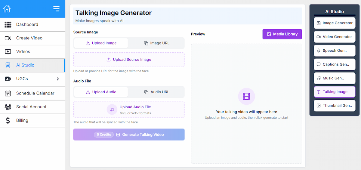Image resolution: width=361 pixels, height=170 pixels.
Task: Click the AI Studio robot icon
Action: point(8,65)
